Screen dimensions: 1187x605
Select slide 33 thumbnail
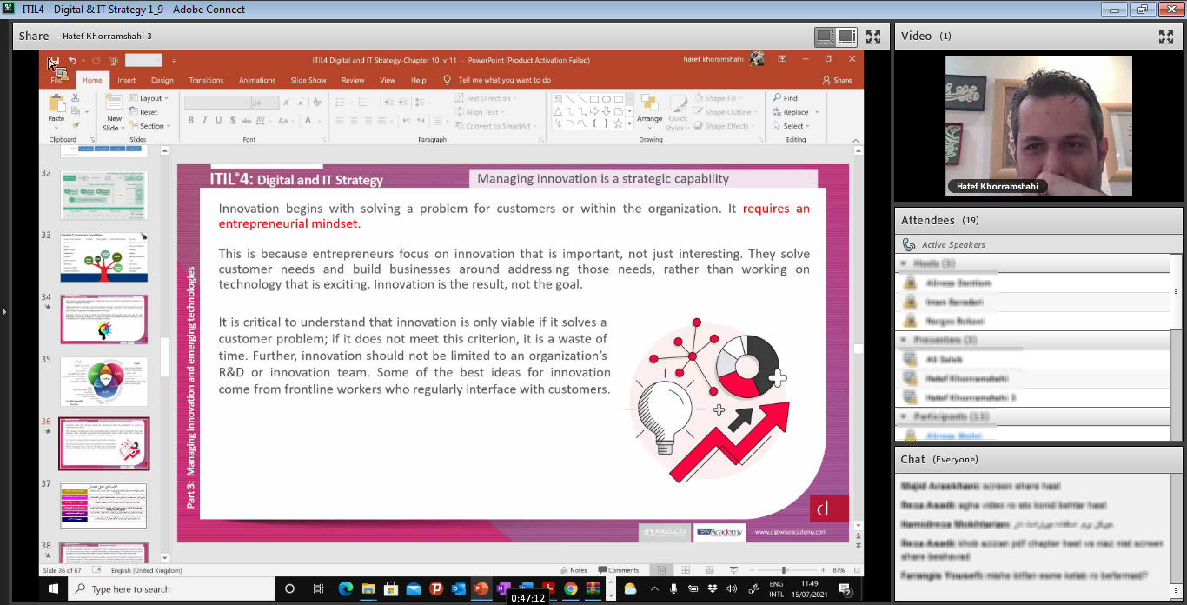(x=103, y=258)
